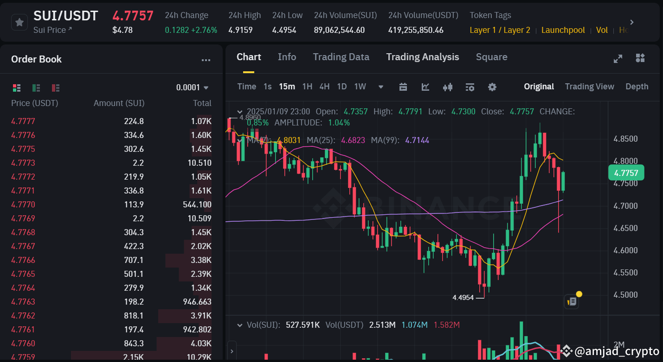
Task: Click 24h Volume(USDT) value 419,255,850.46
Action: pyautogui.click(x=416, y=30)
